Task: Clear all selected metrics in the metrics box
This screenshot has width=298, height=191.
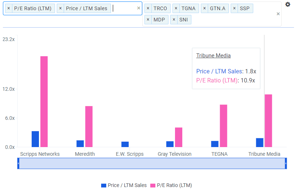Action: pyautogui.click(x=138, y=8)
